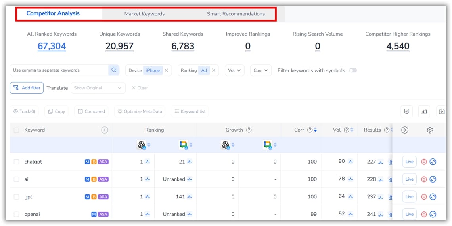Click the blue circular icon in ai row
The height and width of the screenshot is (226, 452).
coord(433,179)
